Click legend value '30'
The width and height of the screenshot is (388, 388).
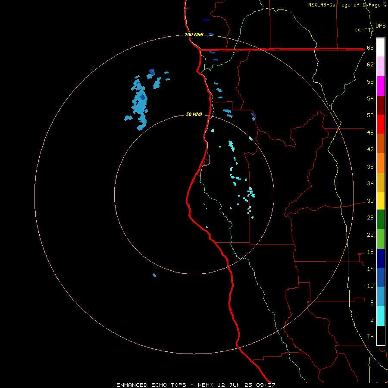370,200
